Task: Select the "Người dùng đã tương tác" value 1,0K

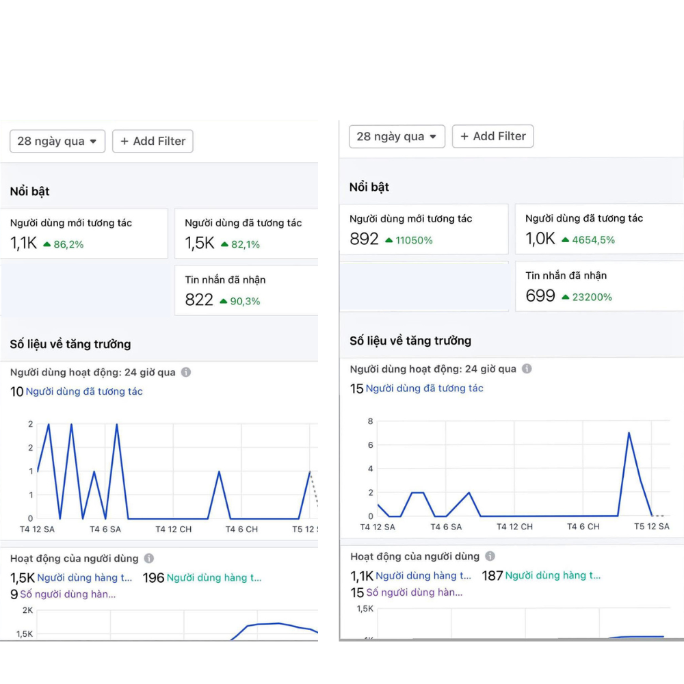Action: pos(540,239)
